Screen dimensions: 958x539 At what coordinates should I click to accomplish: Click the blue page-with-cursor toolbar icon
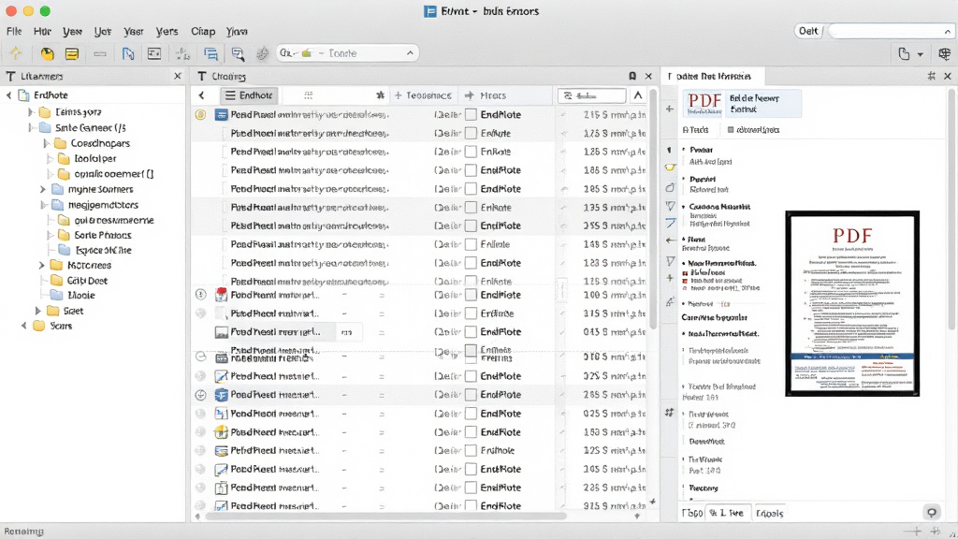tap(128, 53)
